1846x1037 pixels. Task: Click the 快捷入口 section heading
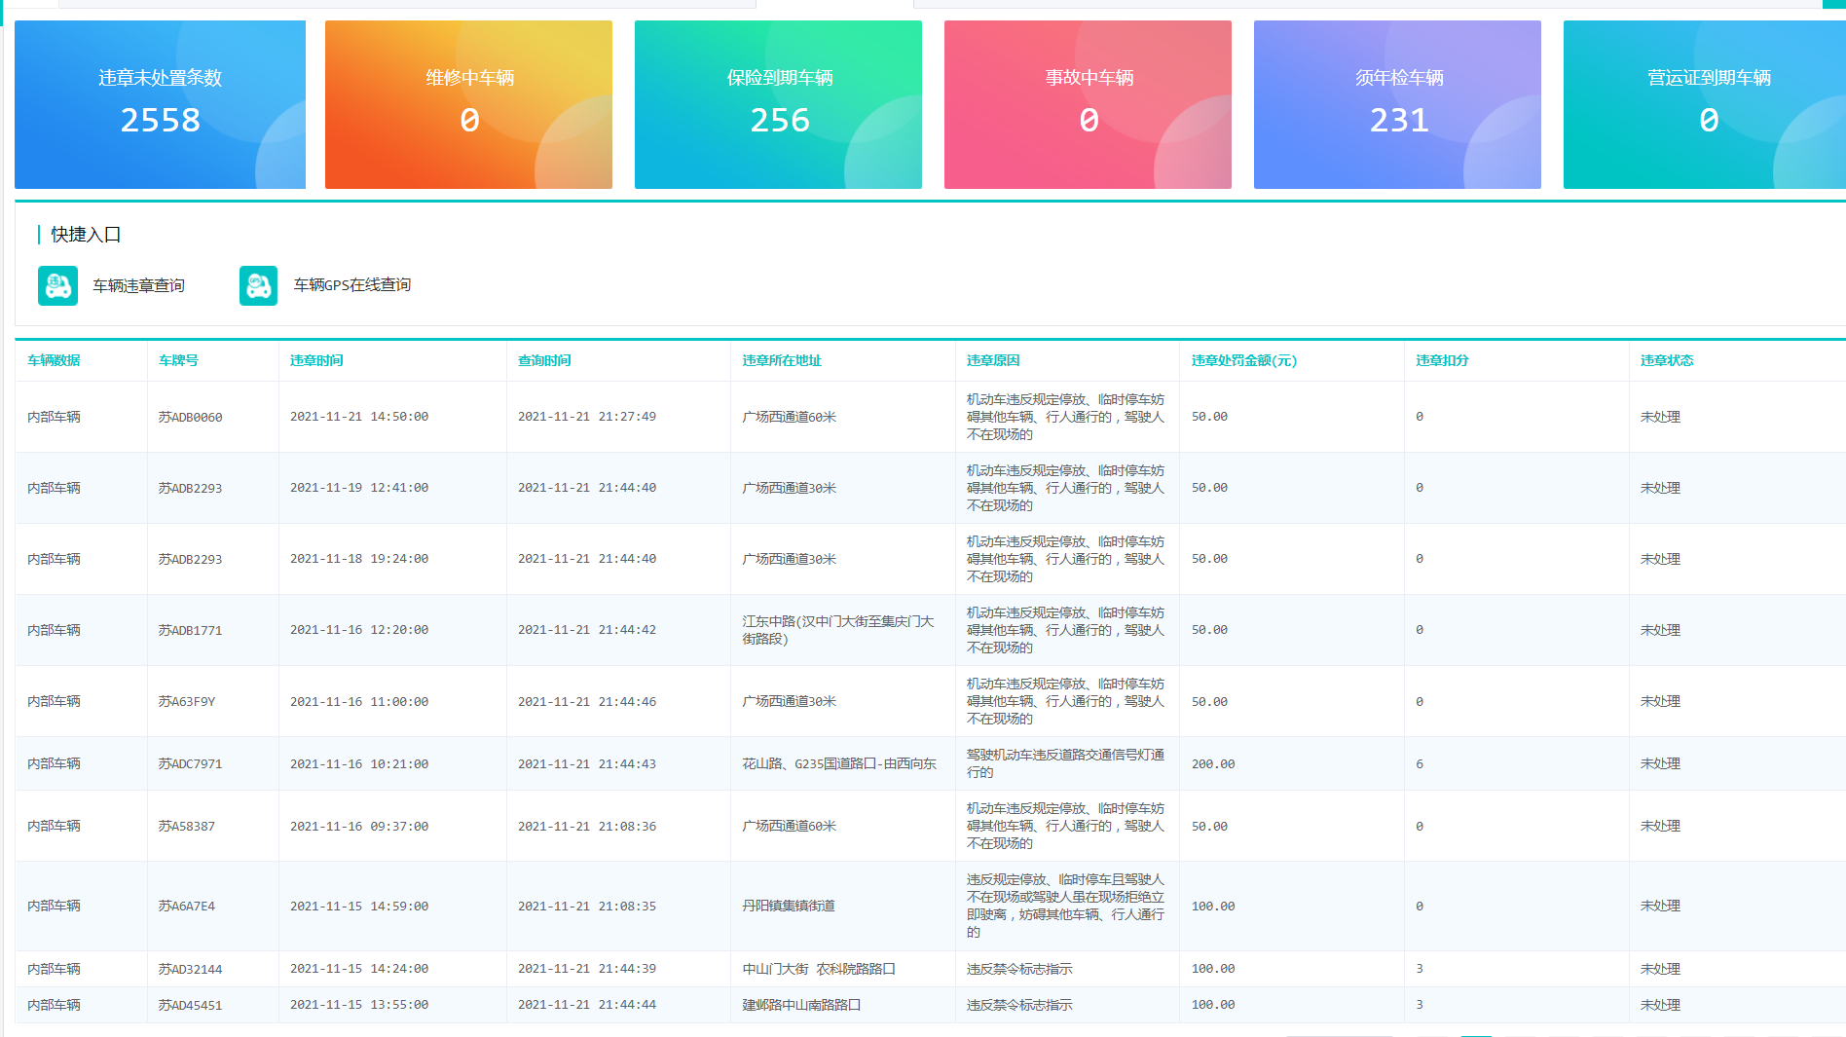pyautogui.click(x=86, y=235)
